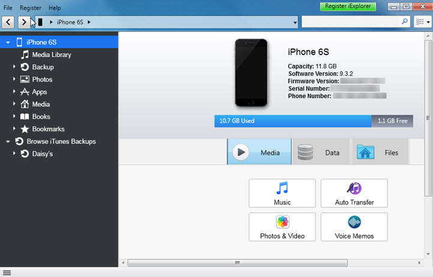Switch to the Data tab
Screen dimensions: 433x277
(x=321, y=152)
